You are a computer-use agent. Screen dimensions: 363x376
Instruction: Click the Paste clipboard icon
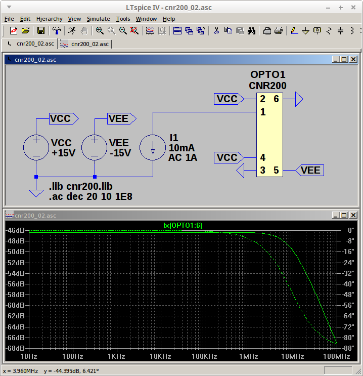[240, 31]
